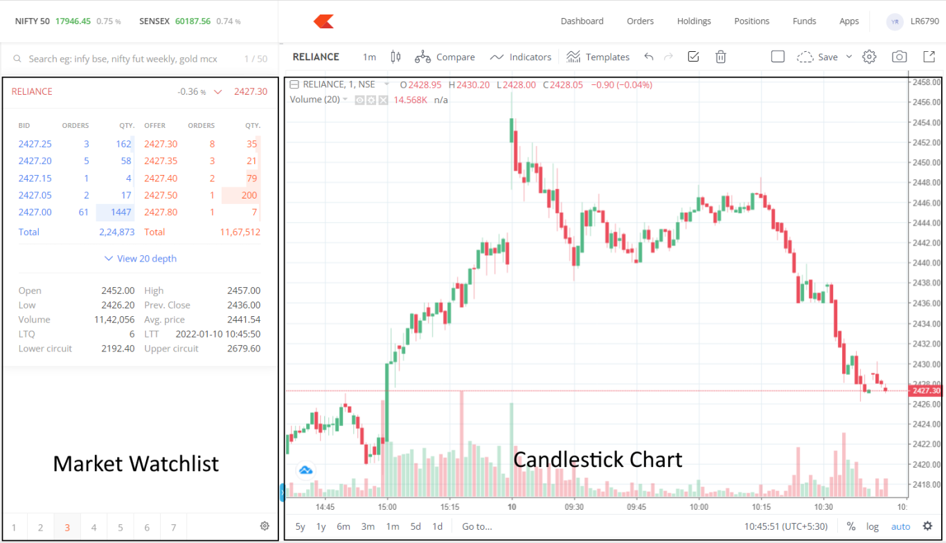946x543 pixels.
Task: Open the timezone 10:45:51 (UTC+5:30) menu
Action: pos(786,526)
